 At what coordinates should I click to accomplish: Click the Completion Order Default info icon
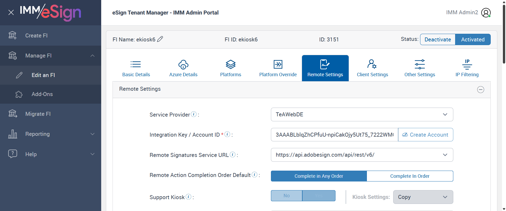coord(254,175)
